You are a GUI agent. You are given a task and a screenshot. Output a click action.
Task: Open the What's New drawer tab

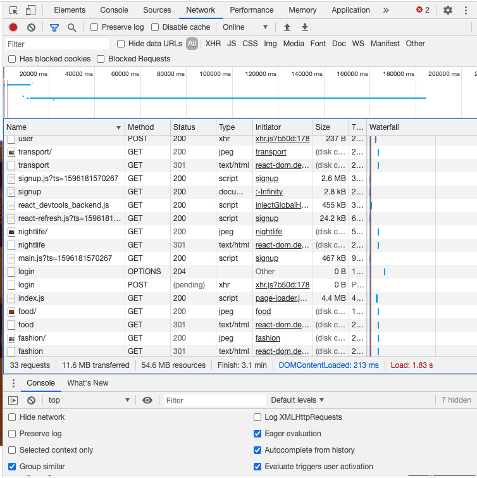point(87,383)
